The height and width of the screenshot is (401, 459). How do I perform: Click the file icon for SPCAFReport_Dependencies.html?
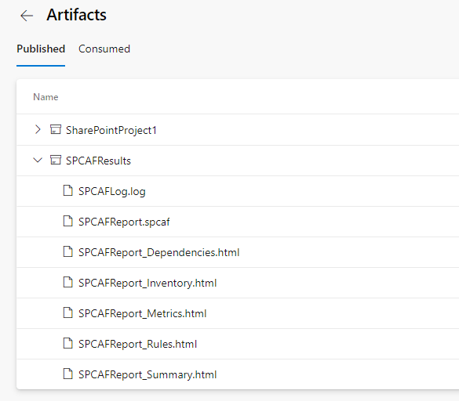pyautogui.click(x=68, y=251)
